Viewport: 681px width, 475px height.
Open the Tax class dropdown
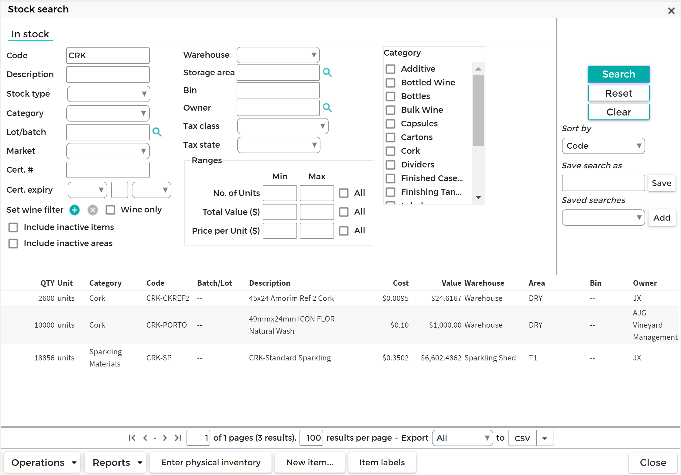pos(282,126)
